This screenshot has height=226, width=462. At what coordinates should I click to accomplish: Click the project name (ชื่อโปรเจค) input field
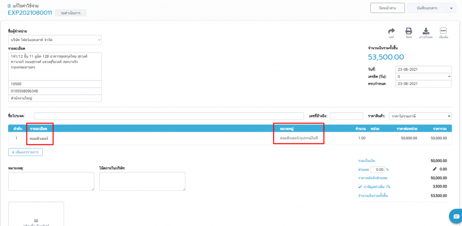click(x=169, y=116)
